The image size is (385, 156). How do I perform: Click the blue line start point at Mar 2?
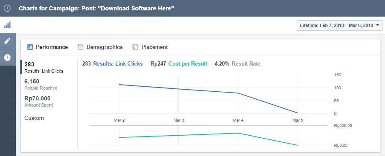119,85
